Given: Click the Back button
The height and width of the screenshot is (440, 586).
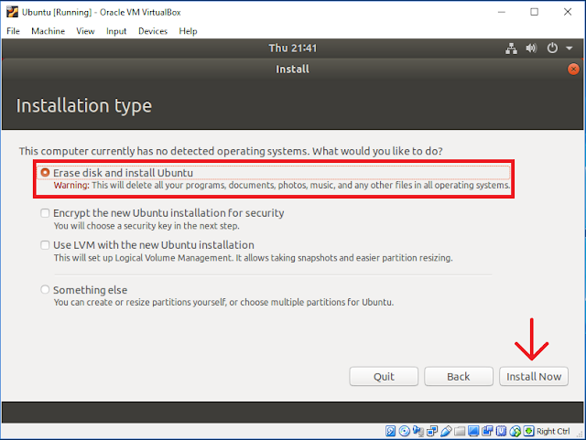Looking at the screenshot, I should (x=459, y=376).
